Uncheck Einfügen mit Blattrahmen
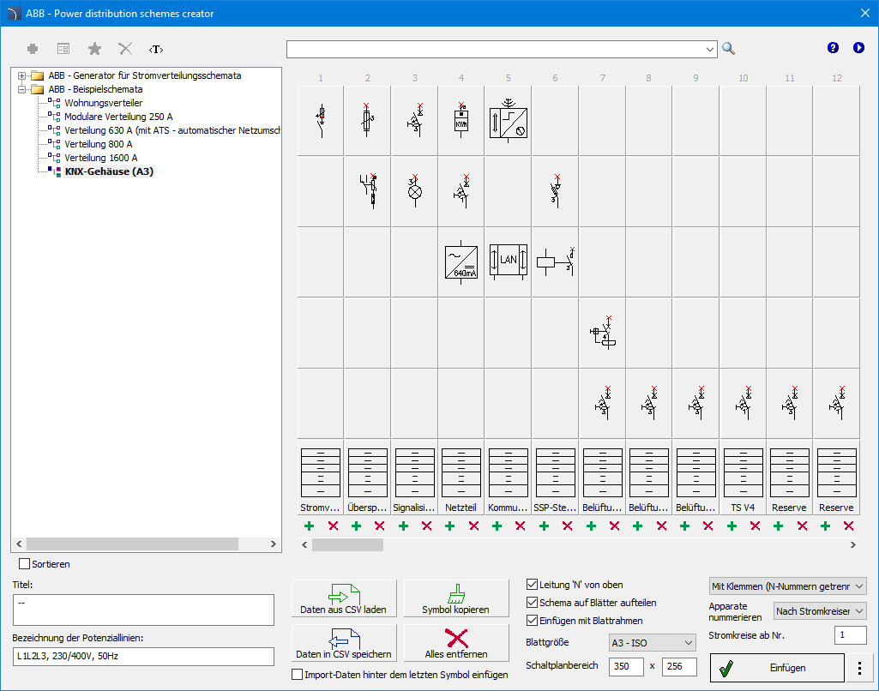This screenshot has height=691, width=879. 533,621
